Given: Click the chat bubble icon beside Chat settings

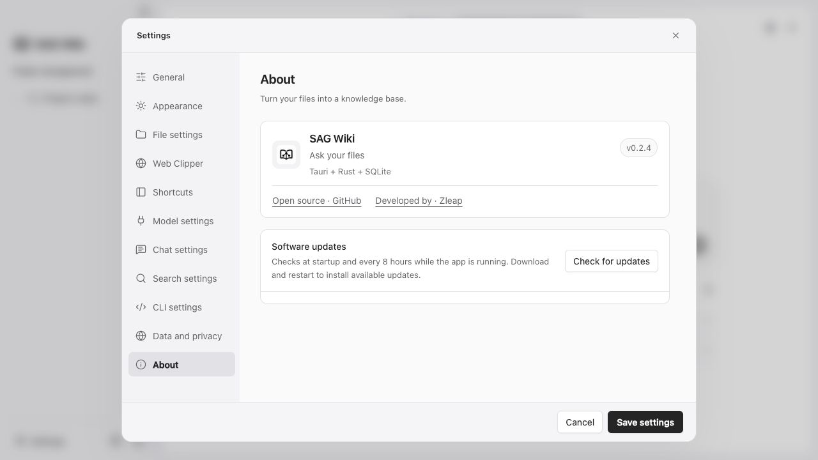Looking at the screenshot, I should pos(141,250).
